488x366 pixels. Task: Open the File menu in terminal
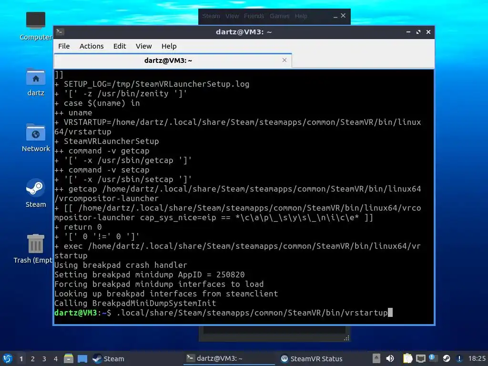click(64, 46)
